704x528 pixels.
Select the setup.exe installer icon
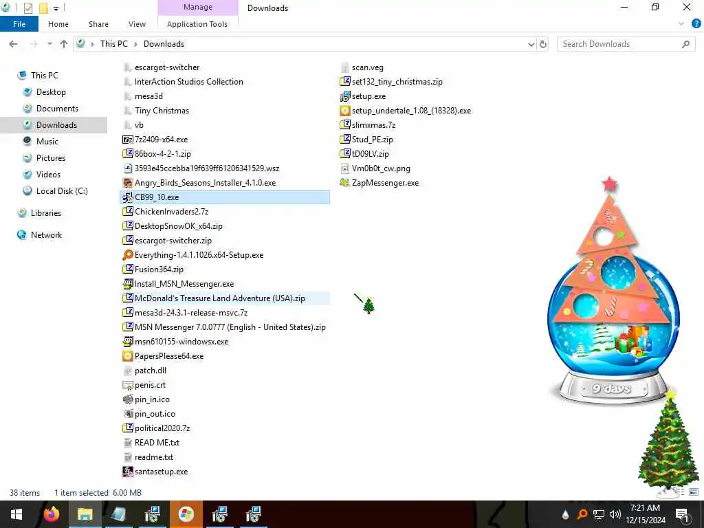[345, 96]
